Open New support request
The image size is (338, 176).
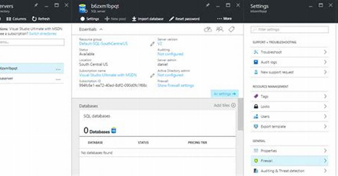[290, 72]
